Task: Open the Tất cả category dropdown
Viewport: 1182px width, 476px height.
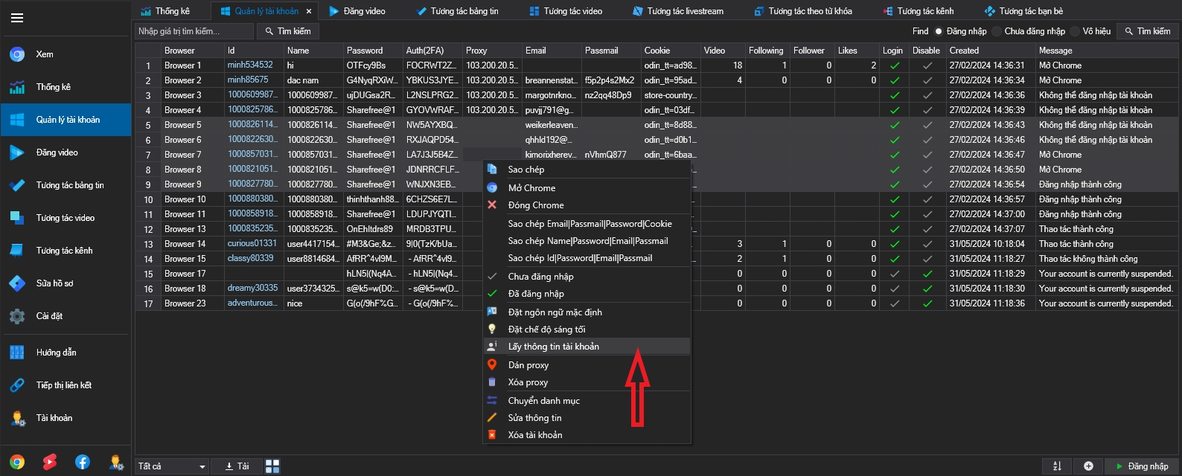Action: point(172,466)
